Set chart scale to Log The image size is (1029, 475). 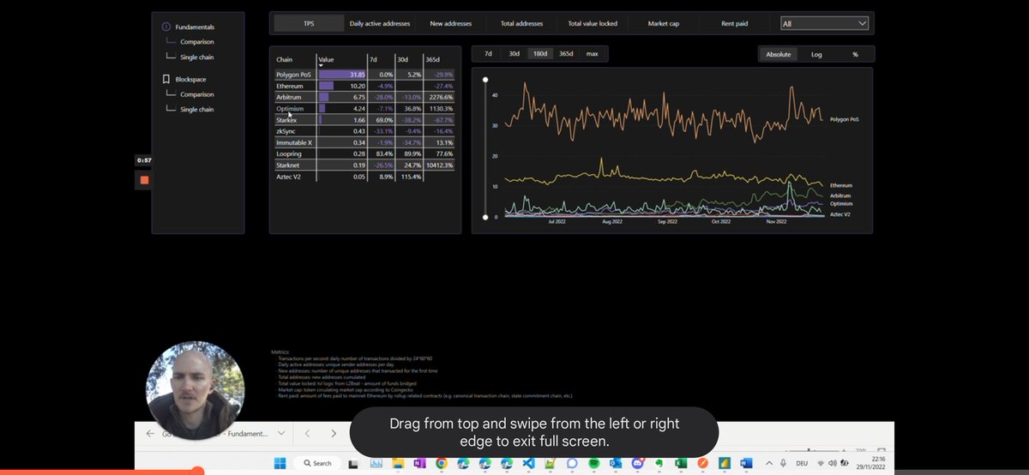(x=816, y=54)
